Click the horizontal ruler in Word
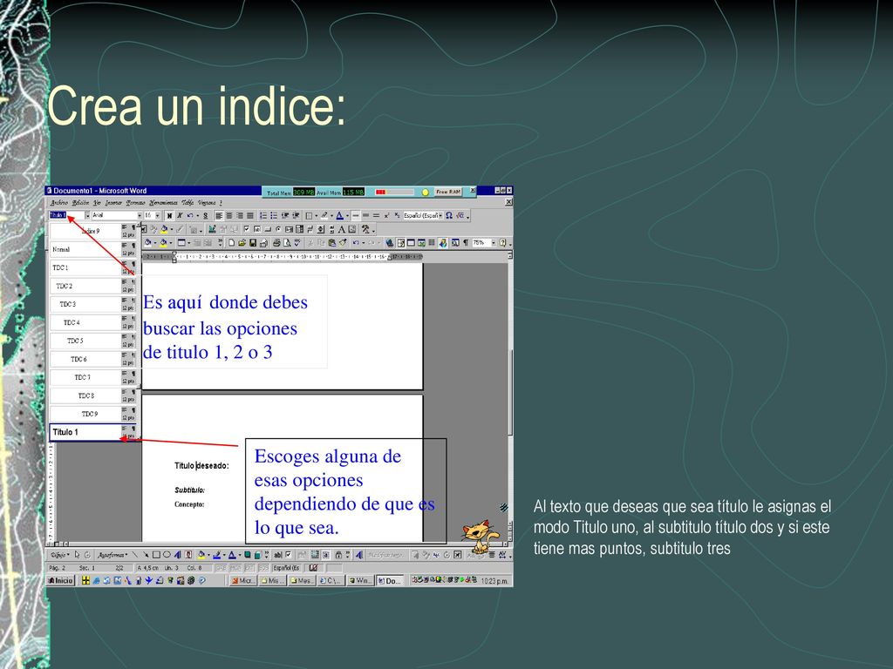 282,257
